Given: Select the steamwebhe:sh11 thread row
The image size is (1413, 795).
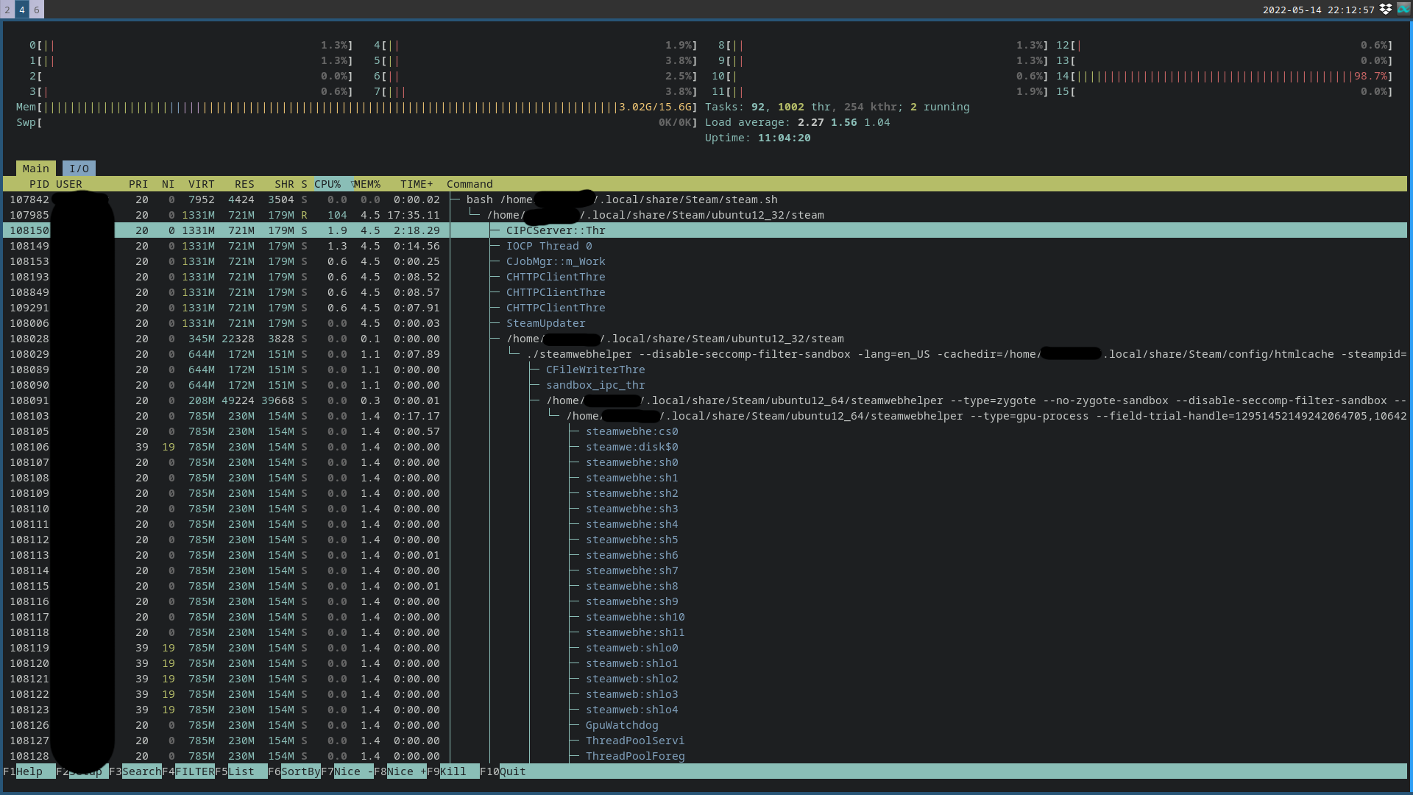Looking at the screenshot, I should tap(705, 632).
